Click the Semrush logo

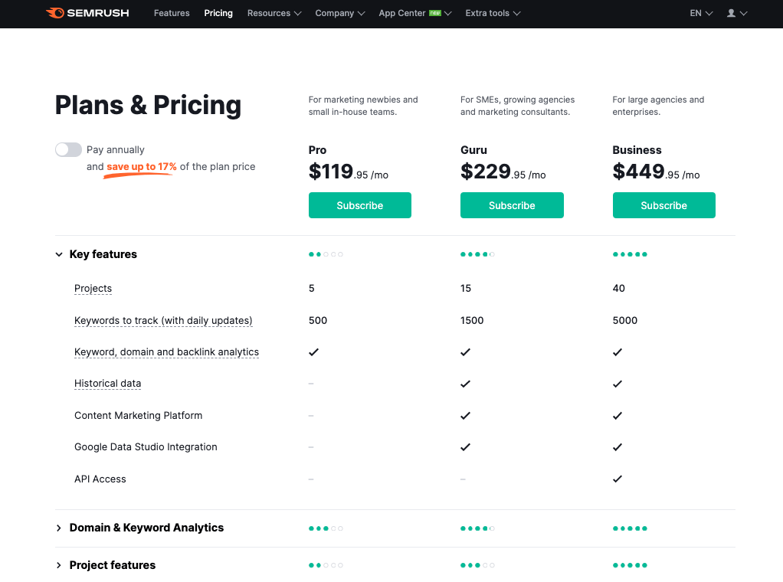(87, 13)
